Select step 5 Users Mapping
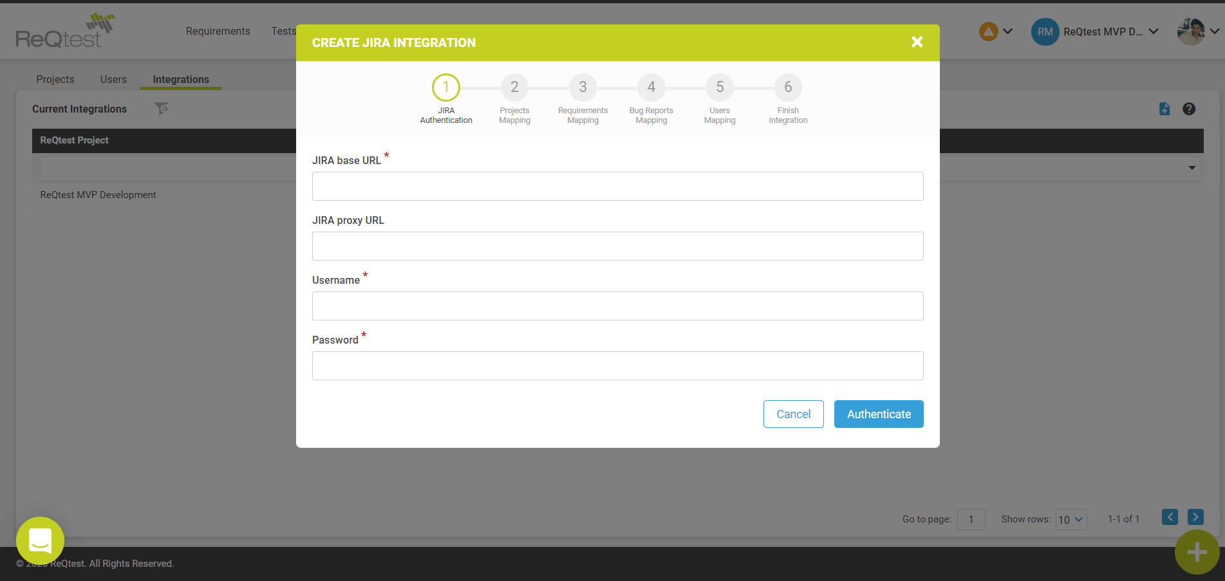Screen dimensions: 1225x581 720,88
